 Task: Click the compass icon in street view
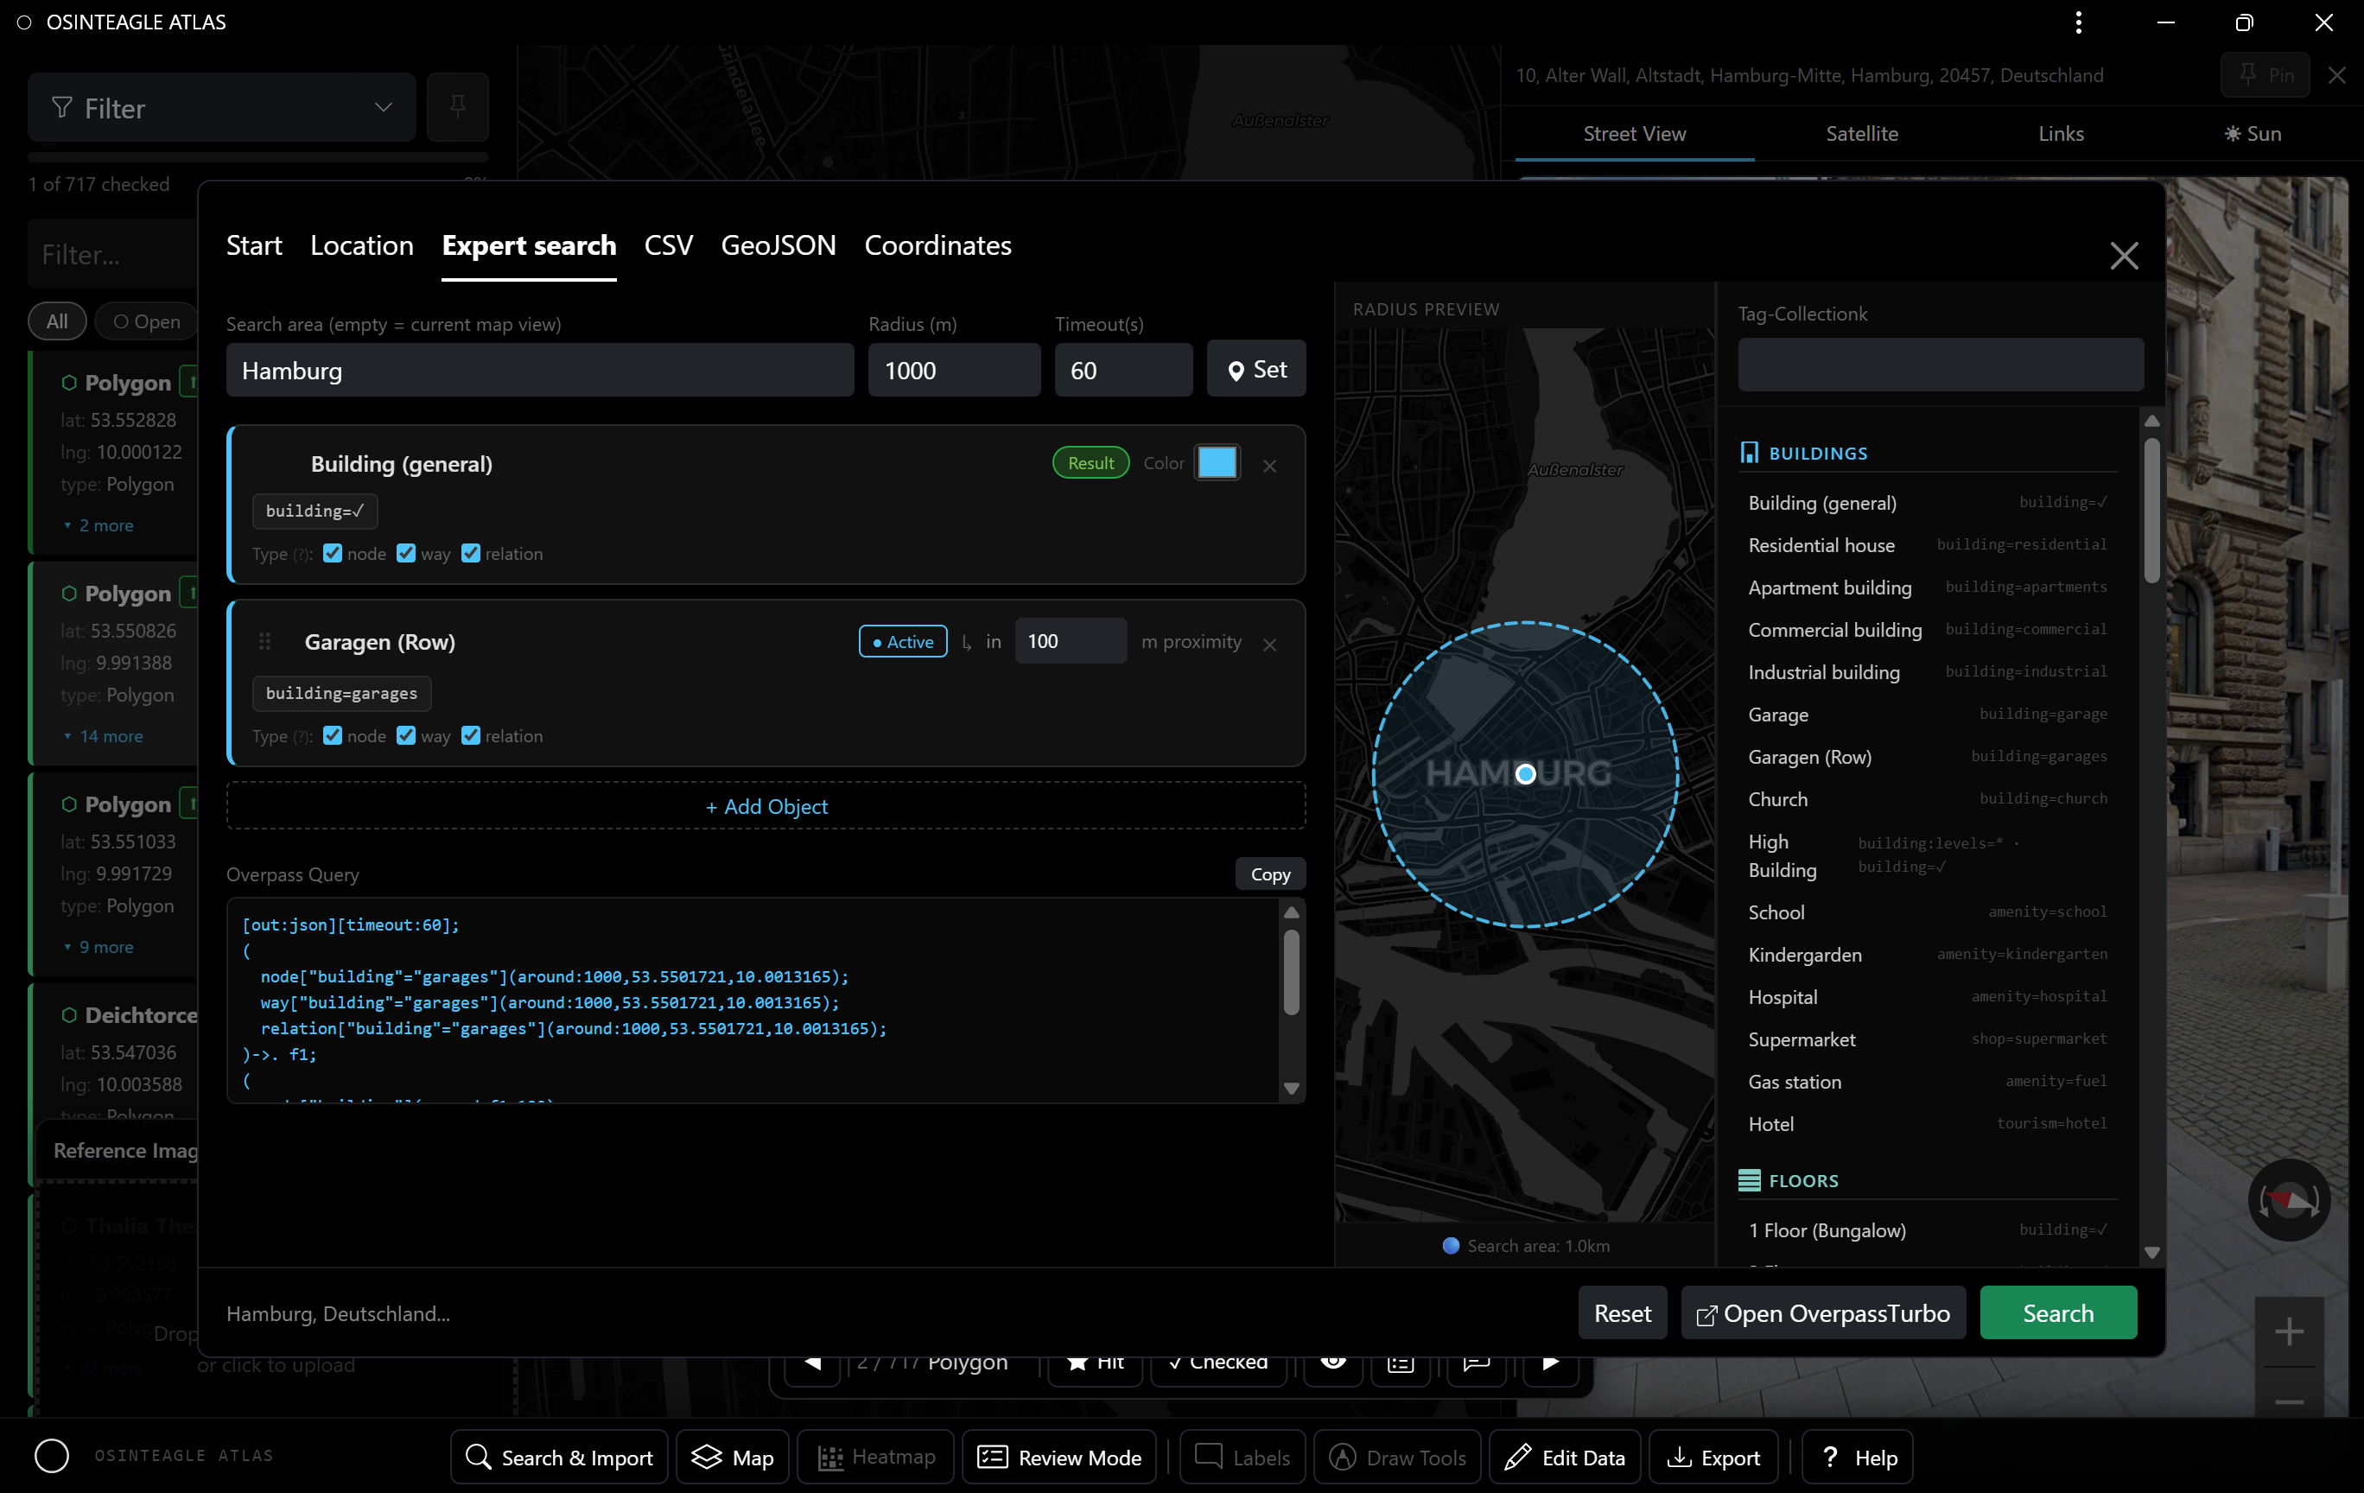2289,1199
